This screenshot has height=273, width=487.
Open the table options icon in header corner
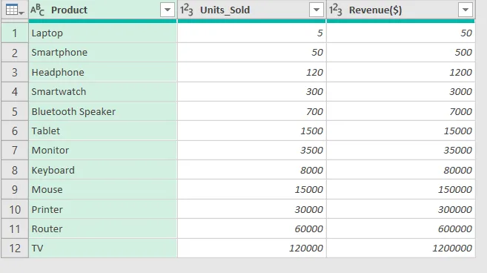[14, 10]
